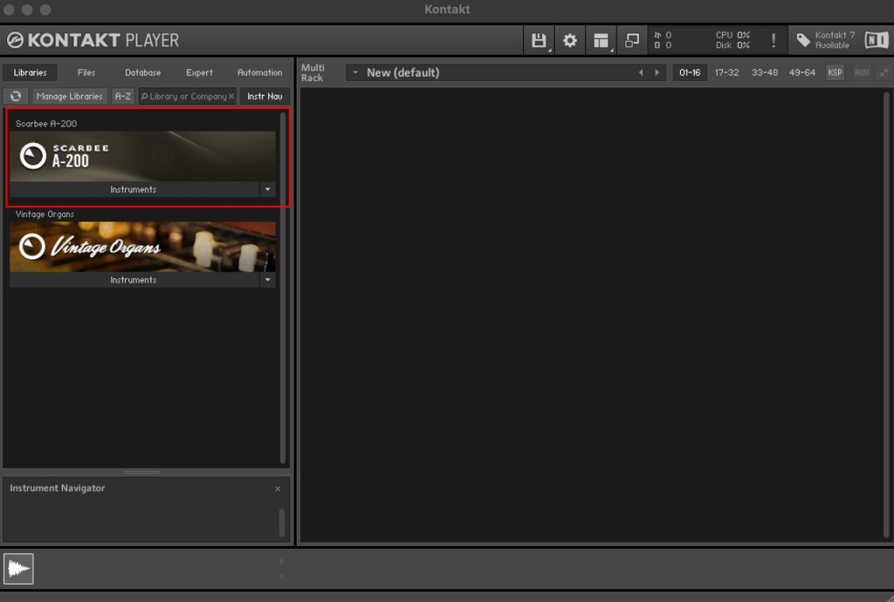Show rack page 01-16
The height and width of the screenshot is (602, 894).
pos(690,72)
